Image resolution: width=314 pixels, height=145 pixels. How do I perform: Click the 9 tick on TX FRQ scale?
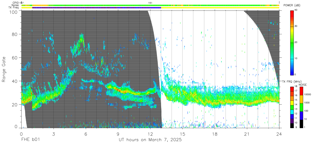point(296,127)
